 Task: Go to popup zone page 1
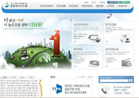pos(77,77)
